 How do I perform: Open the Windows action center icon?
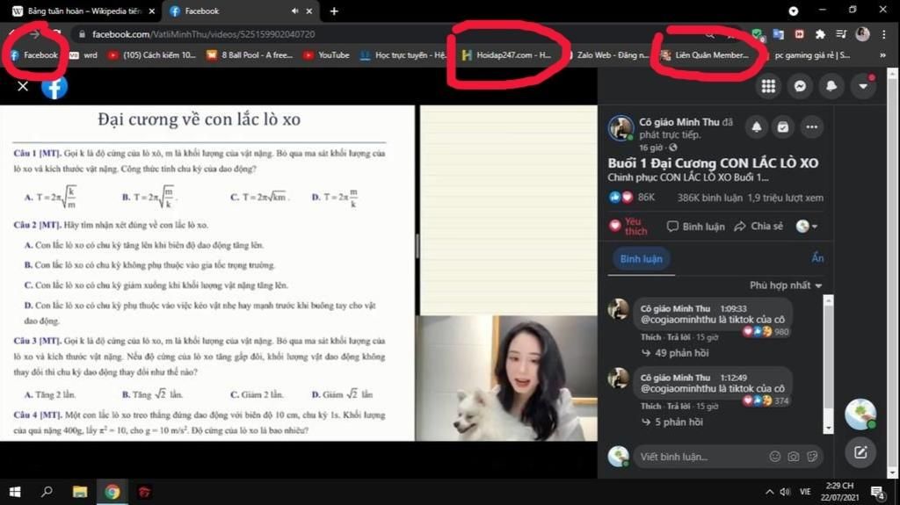877,492
